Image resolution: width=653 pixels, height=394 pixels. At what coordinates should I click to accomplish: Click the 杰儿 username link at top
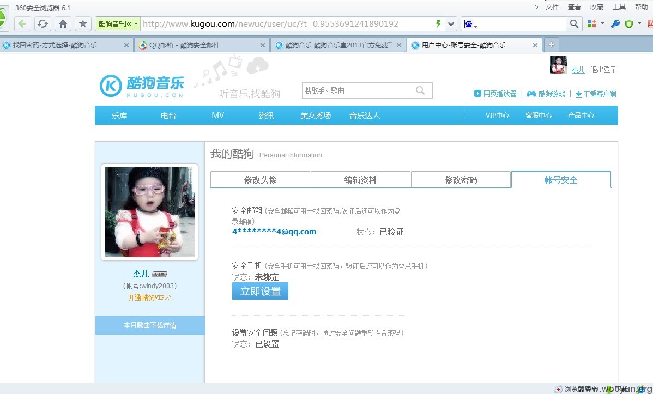[578, 70]
